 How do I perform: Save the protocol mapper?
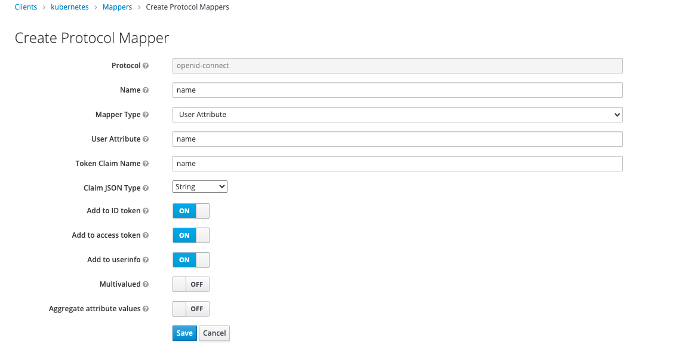[x=184, y=333]
